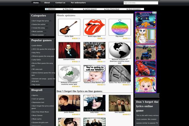
Task: Rate Band Logos Quiz using its stars
Action: tap(101, 38)
